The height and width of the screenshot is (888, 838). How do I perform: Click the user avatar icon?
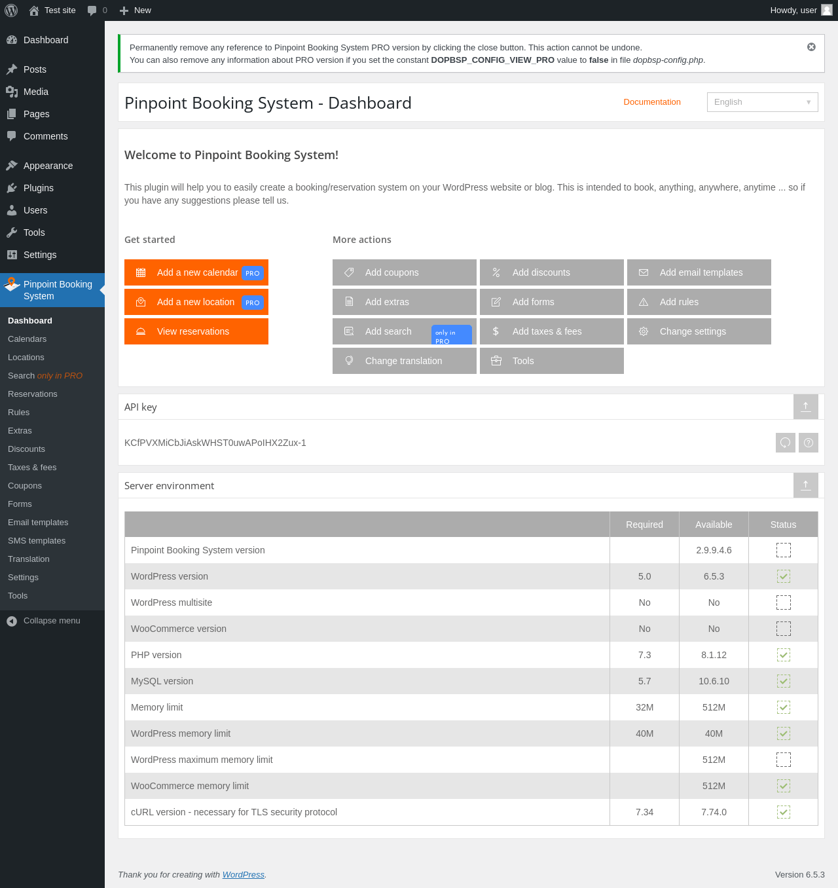(827, 10)
